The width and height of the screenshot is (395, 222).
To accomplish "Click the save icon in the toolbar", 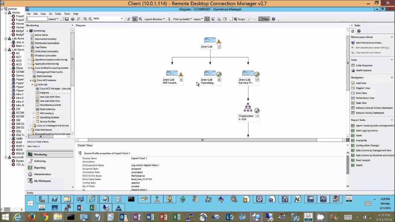I will pos(67,19).
